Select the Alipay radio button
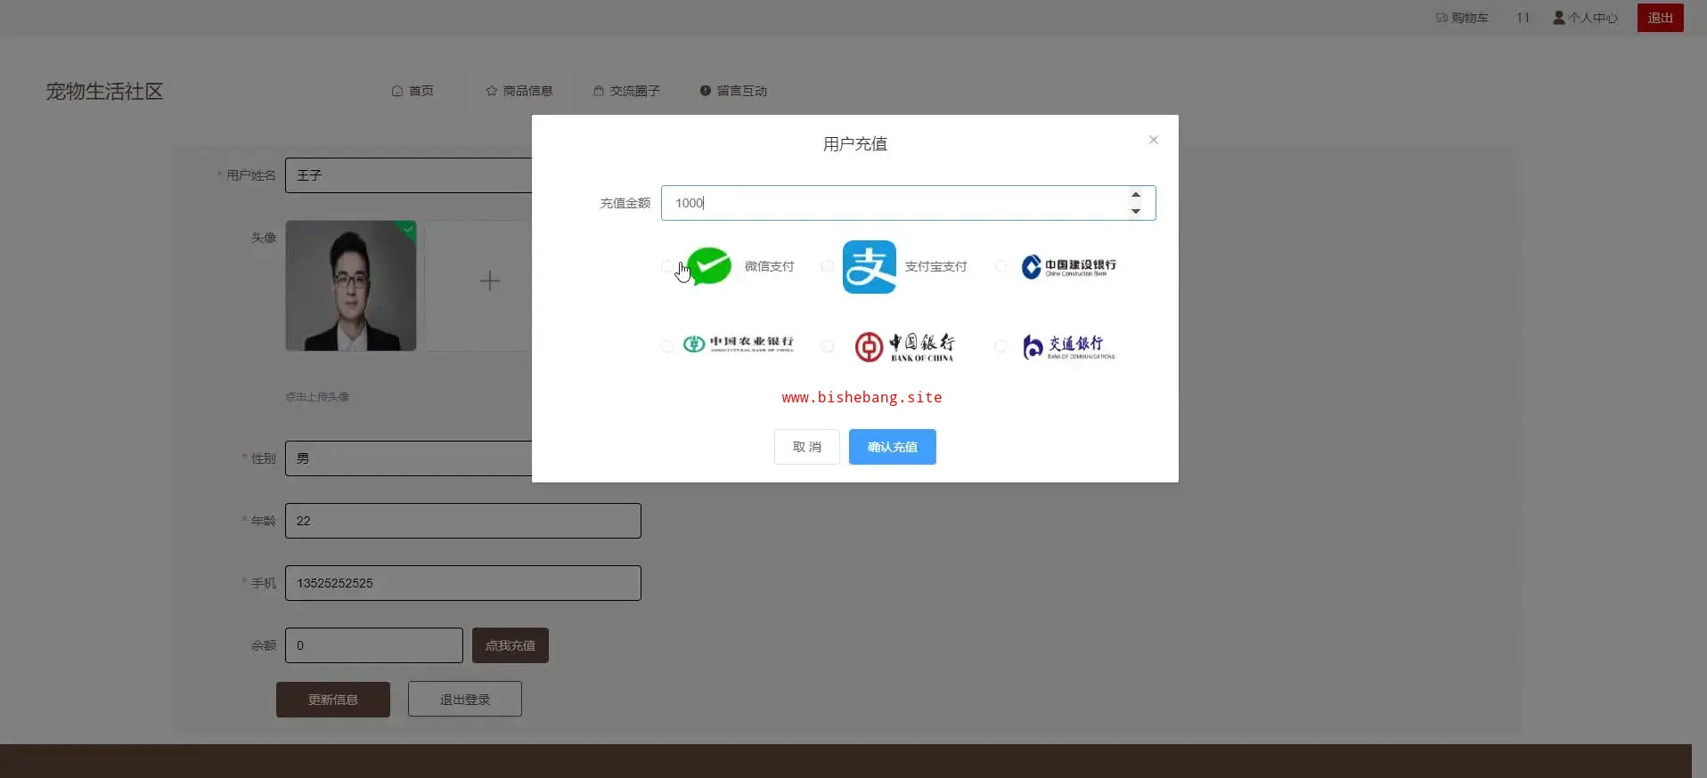1707x778 pixels. (x=828, y=266)
